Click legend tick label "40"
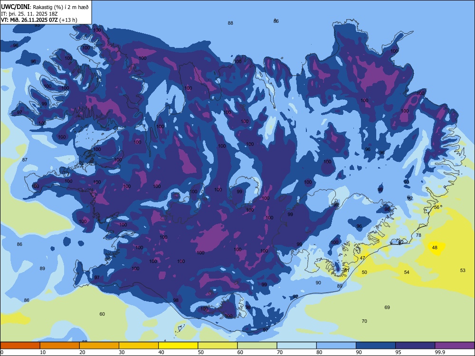The height and width of the screenshot is (356, 475). (x=161, y=352)
